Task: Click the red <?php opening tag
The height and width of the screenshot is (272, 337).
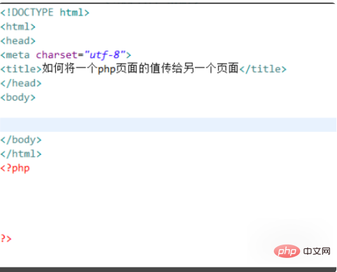Action: pos(15,168)
